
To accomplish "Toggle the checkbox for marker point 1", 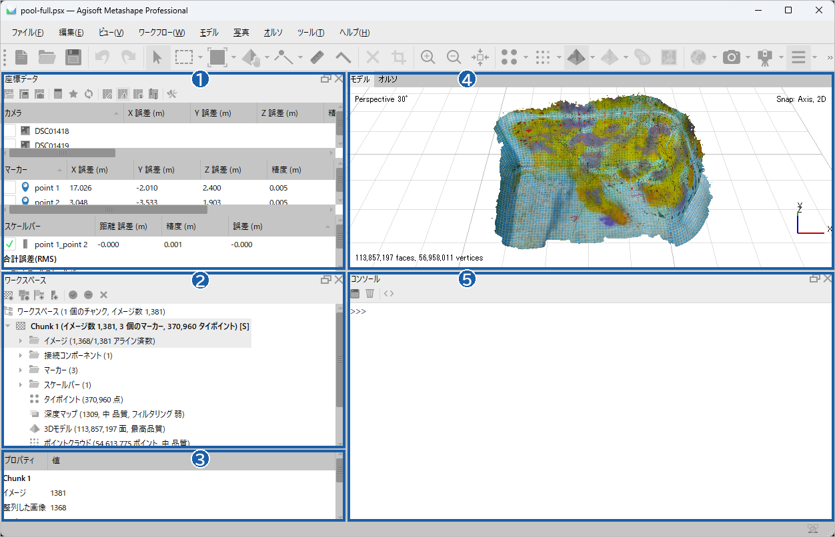I will click(x=10, y=188).
